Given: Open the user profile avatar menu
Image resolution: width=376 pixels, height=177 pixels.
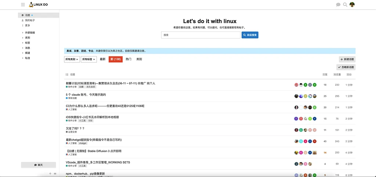Looking at the screenshot, I should click(x=352, y=4).
